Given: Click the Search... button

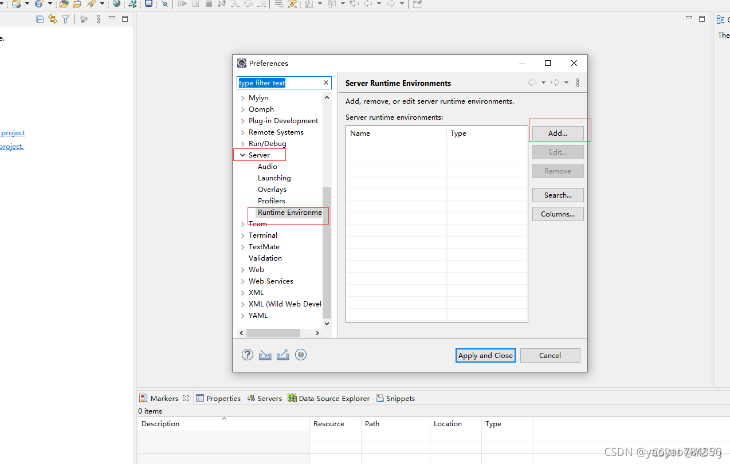Looking at the screenshot, I should pos(558,195).
